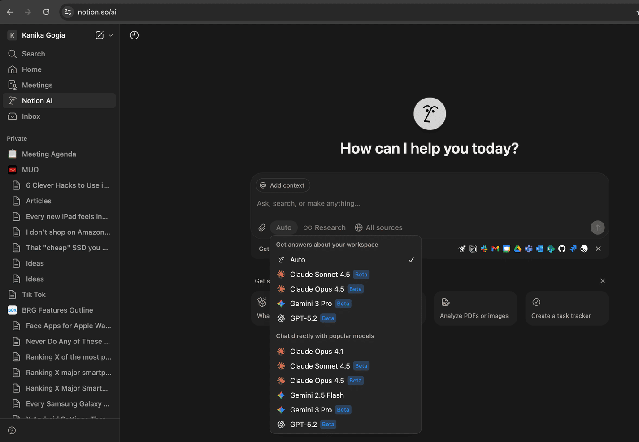Open the Meeting Agenda page

pos(59,154)
